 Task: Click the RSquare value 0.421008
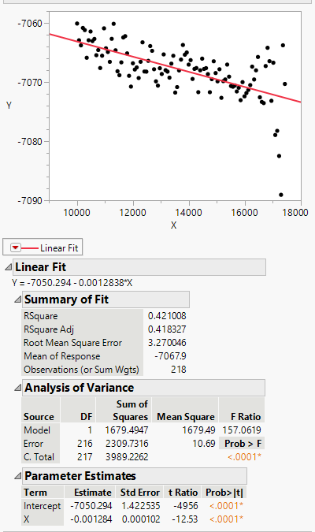pyautogui.click(x=167, y=316)
